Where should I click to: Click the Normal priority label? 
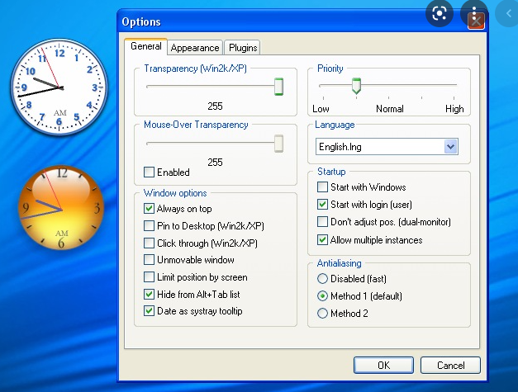click(x=389, y=109)
